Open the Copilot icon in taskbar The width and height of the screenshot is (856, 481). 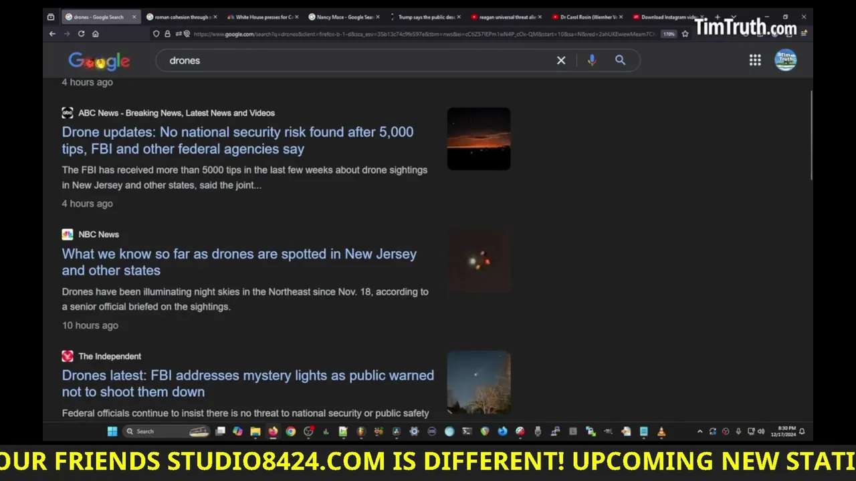(237, 432)
